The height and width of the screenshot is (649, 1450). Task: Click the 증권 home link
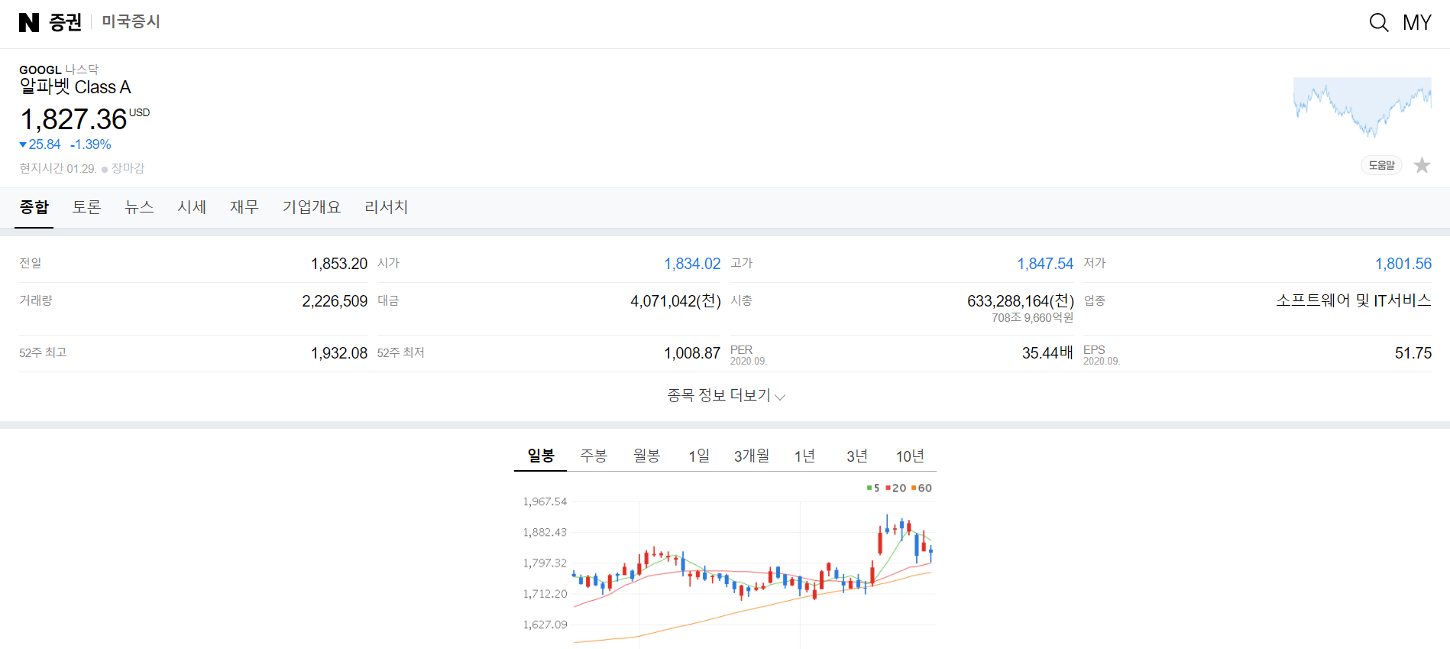(x=65, y=23)
